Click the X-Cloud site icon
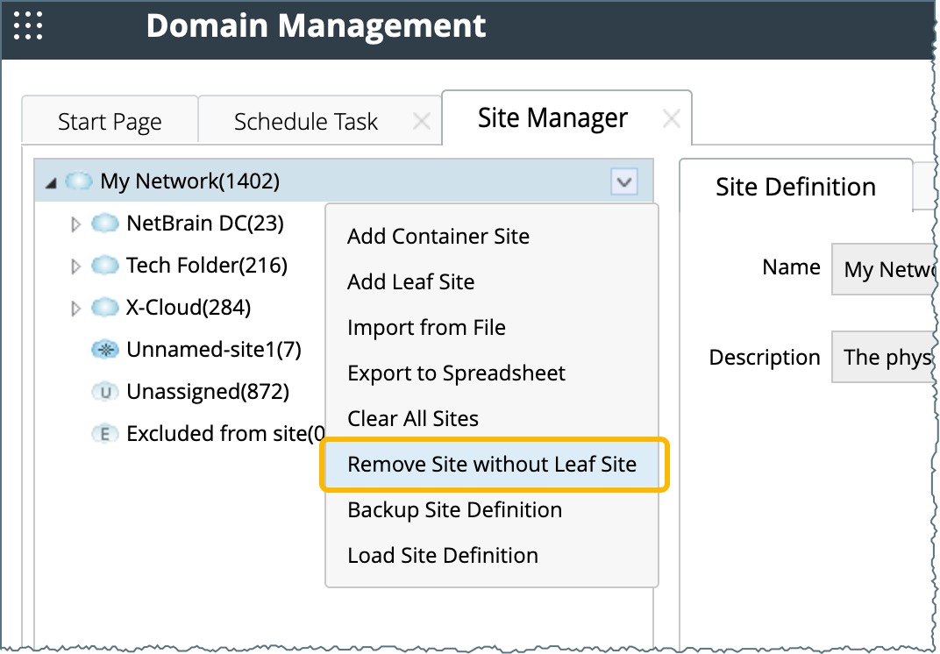 [x=104, y=308]
